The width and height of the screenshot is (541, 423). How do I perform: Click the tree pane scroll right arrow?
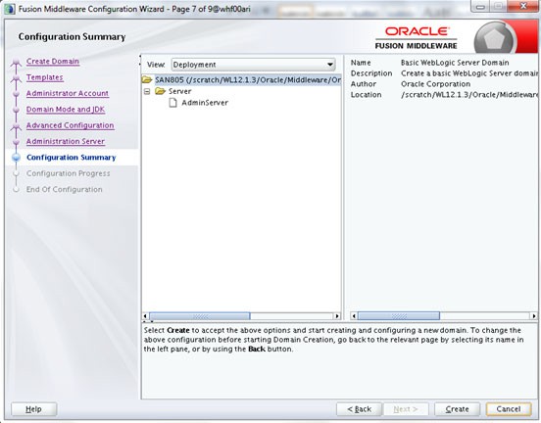pyautogui.click(x=337, y=316)
